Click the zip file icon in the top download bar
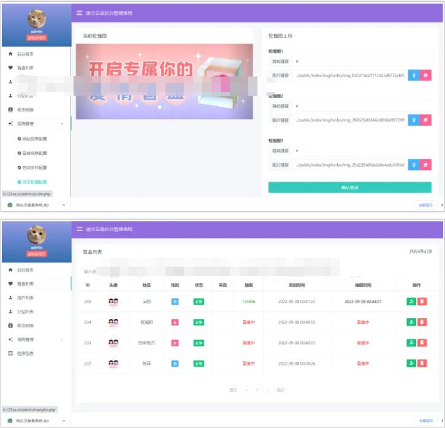Image resolution: width=445 pixels, height=428 pixels. click(x=10, y=205)
